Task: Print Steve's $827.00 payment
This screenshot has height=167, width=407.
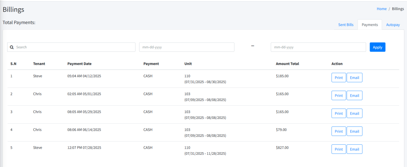Action: click(338, 149)
